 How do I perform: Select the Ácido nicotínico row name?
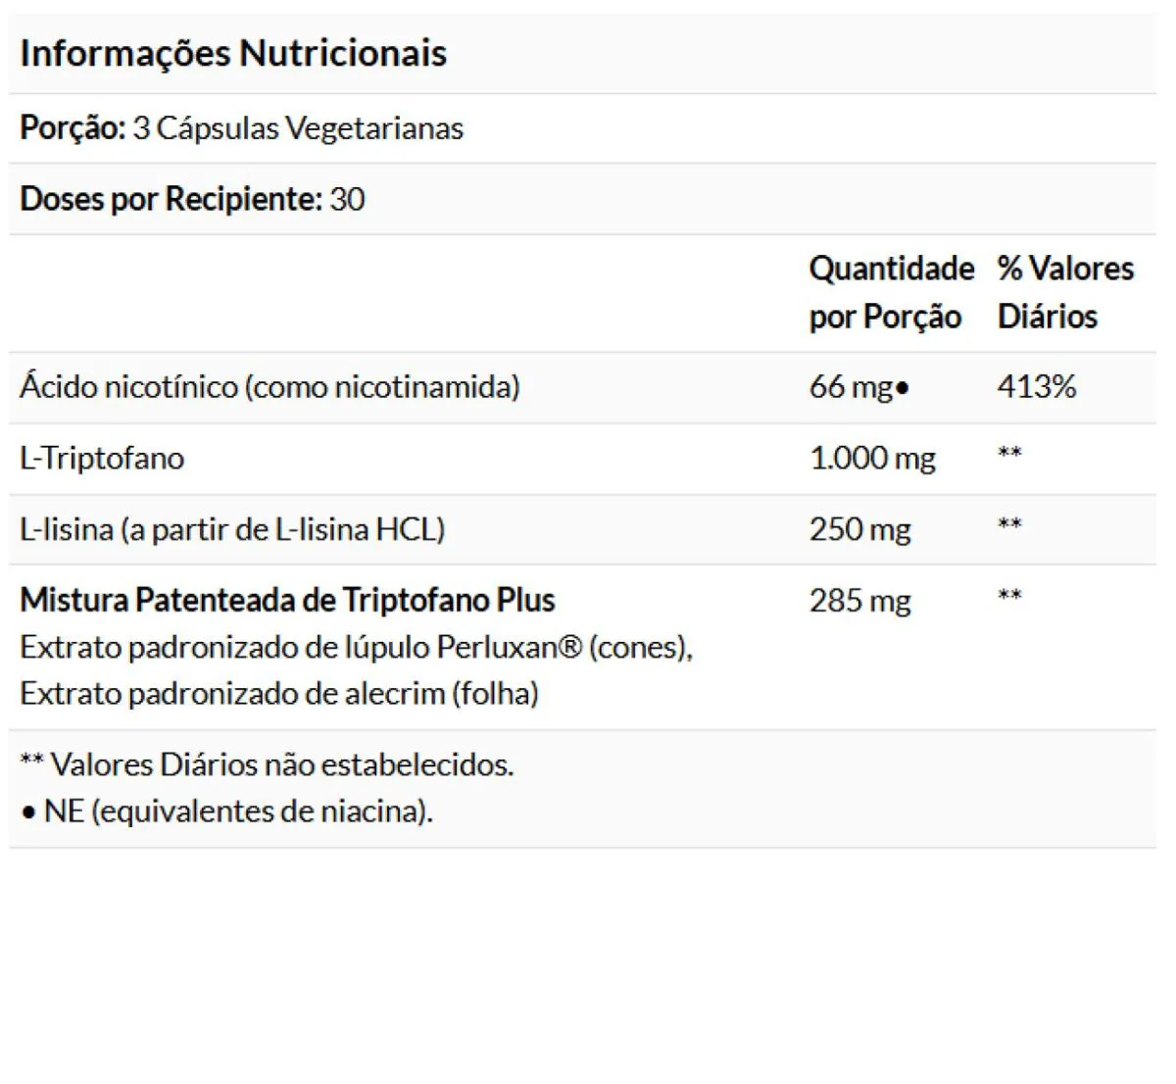pos(269,387)
